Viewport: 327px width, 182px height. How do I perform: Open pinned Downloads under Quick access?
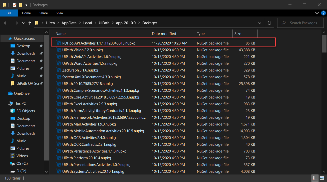(x=26, y=53)
